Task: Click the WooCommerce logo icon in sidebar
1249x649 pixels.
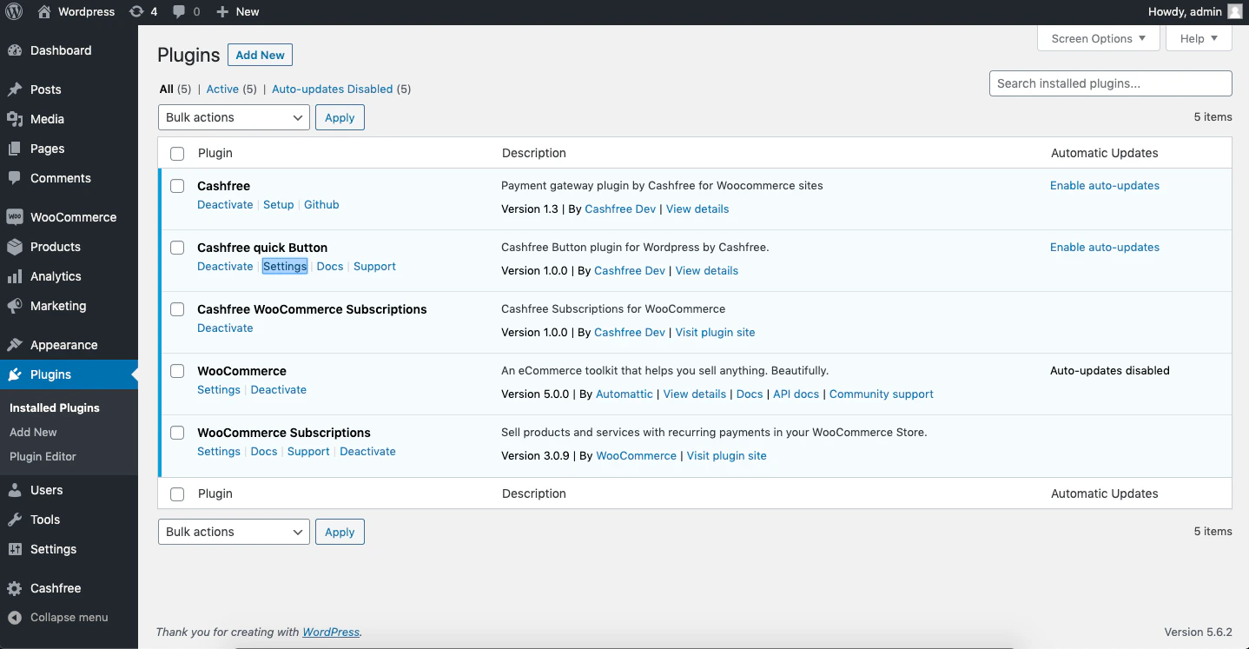Action: pyautogui.click(x=15, y=217)
